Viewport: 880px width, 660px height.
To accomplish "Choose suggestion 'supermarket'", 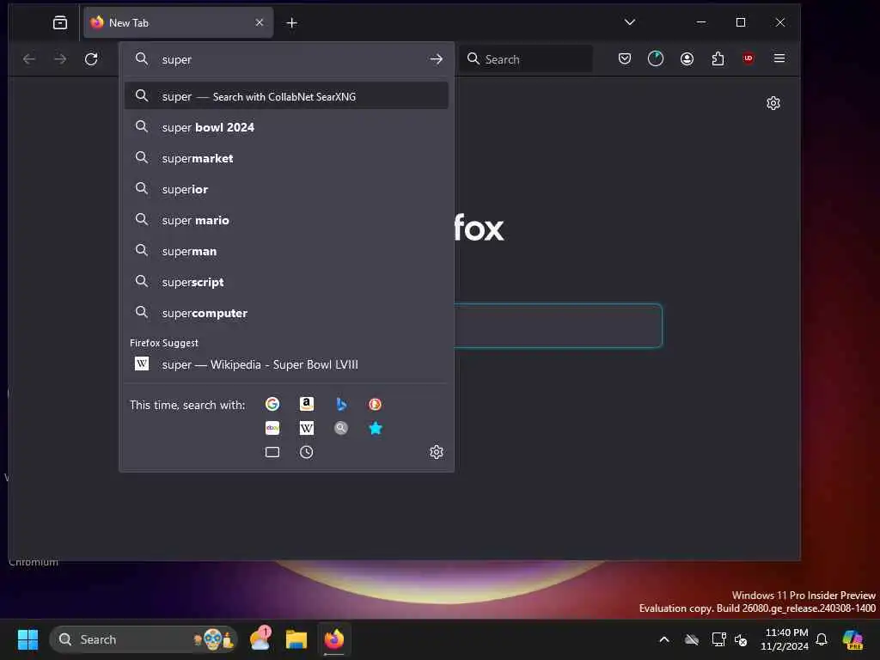I will [286, 158].
